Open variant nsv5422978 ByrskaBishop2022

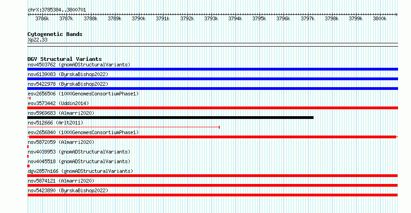click(68, 84)
